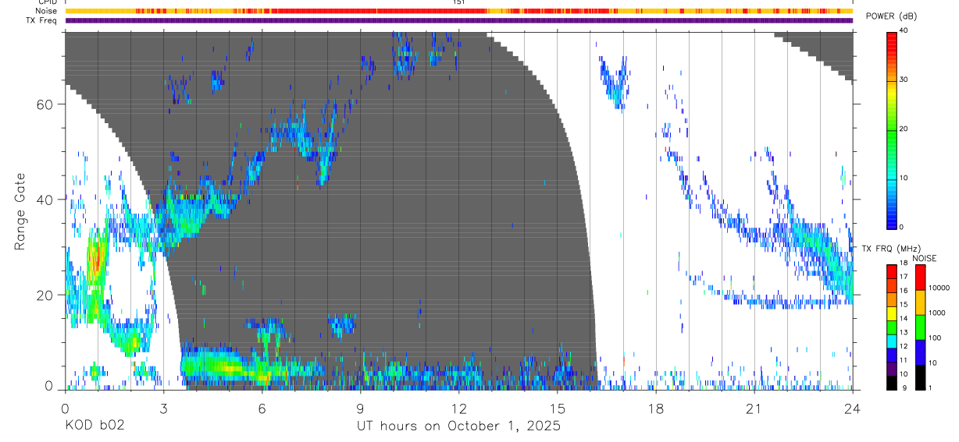Click the green segment of NOISE colorbar
The image size is (959, 442).
(x=920, y=326)
